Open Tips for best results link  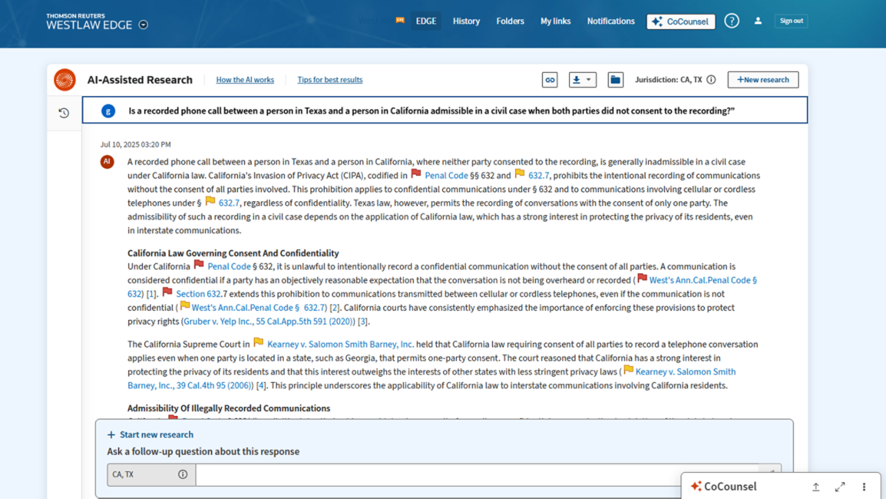329,80
